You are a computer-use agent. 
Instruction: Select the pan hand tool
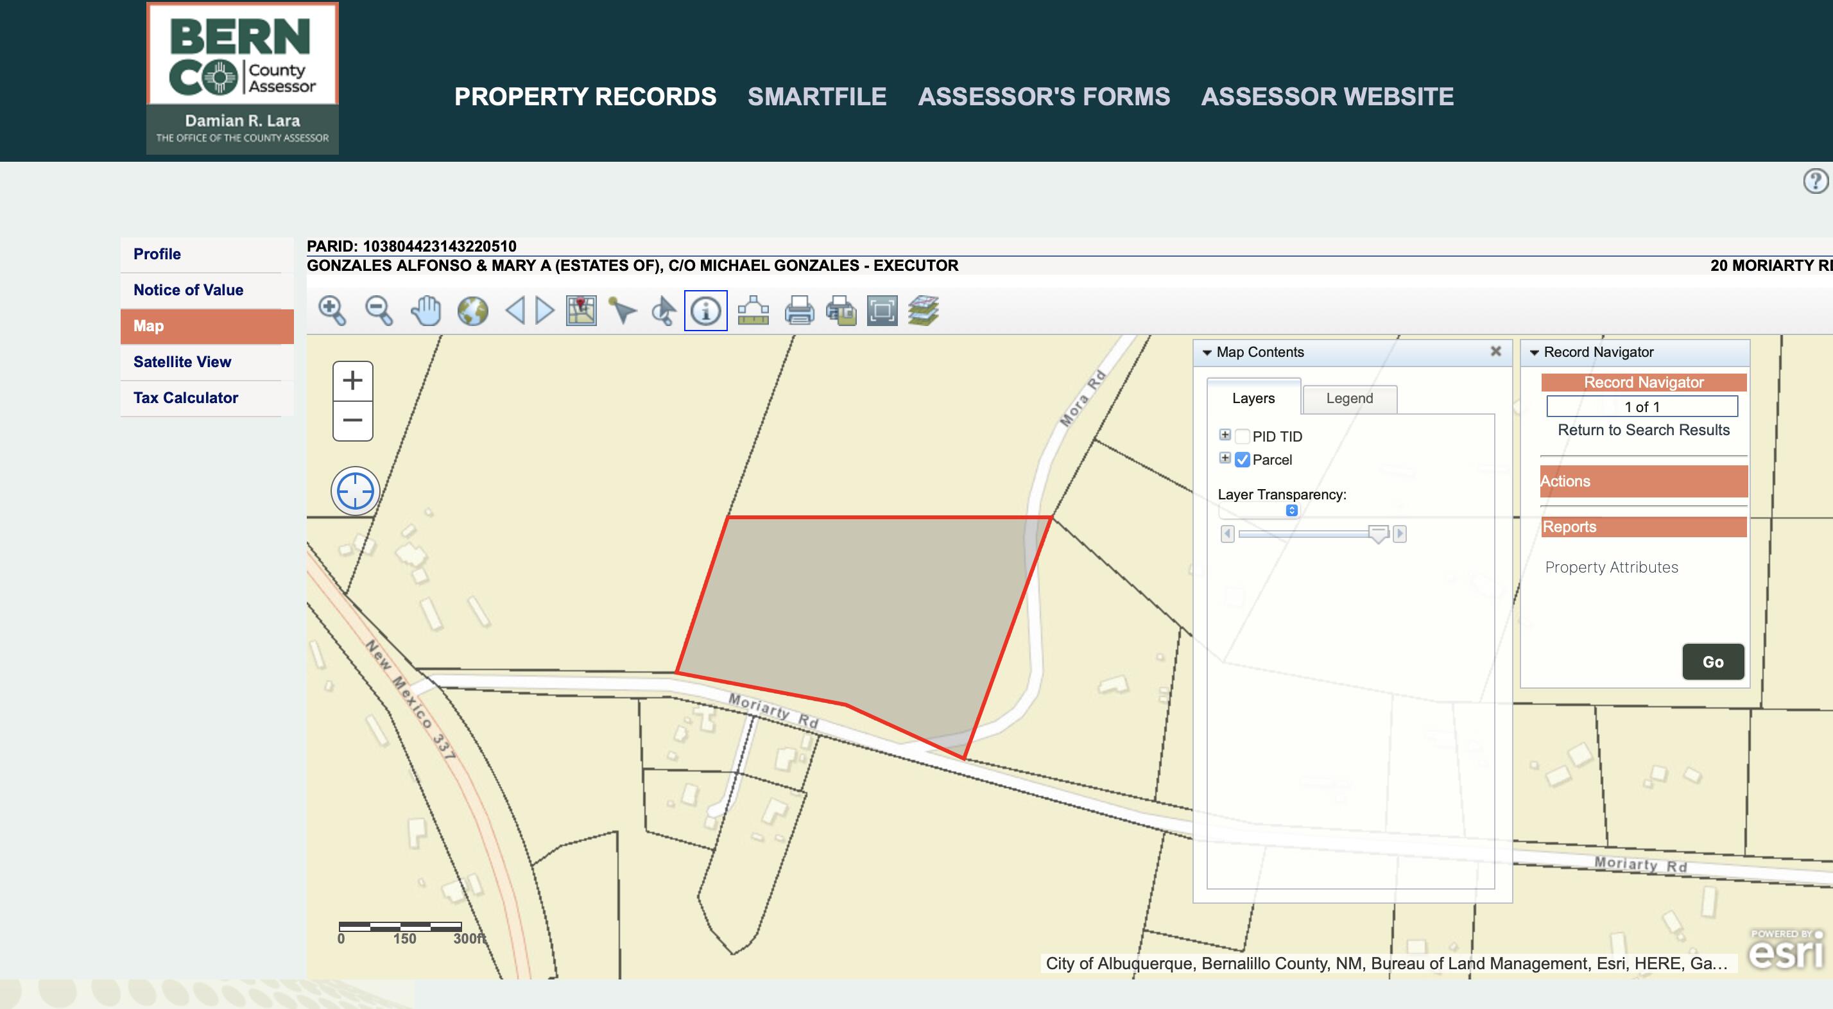click(426, 311)
